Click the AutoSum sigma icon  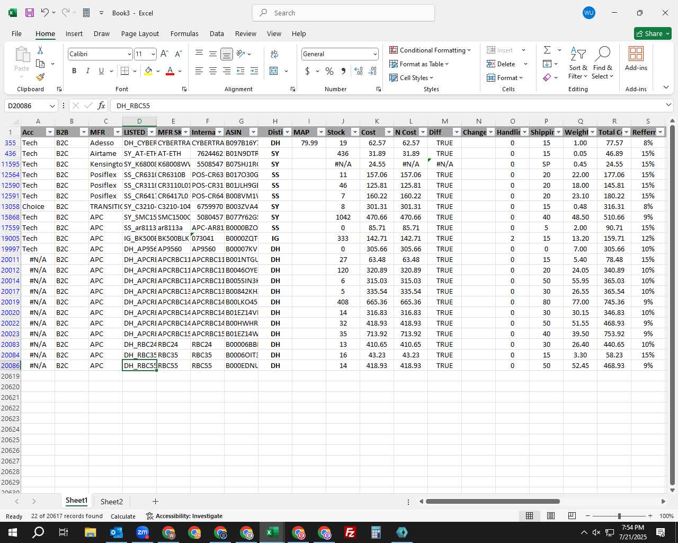pyautogui.click(x=547, y=50)
